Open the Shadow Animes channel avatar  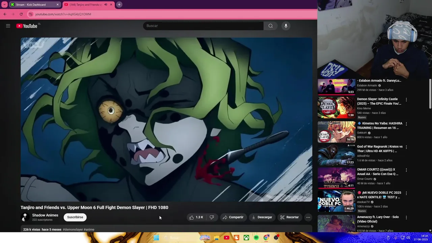coord(25,217)
